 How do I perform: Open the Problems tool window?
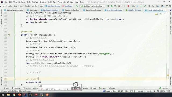[x=16, y=88]
